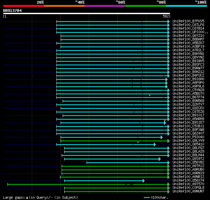The height and width of the screenshot is (200, 210).
Task: Open UniRef100_B9FXW8 subject
Action: (x=188, y=130)
